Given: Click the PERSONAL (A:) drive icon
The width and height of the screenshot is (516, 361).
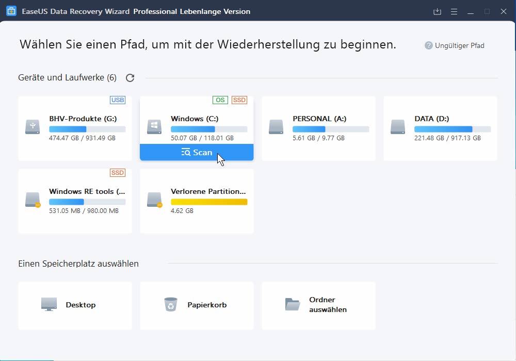Looking at the screenshot, I should point(276,127).
